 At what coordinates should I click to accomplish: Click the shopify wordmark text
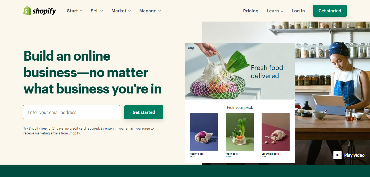pyautogui.click(x=44, y=11)
